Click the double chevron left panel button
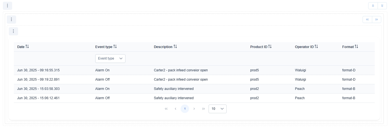Viewport: 390px width, 127px height. coord(367,19)
